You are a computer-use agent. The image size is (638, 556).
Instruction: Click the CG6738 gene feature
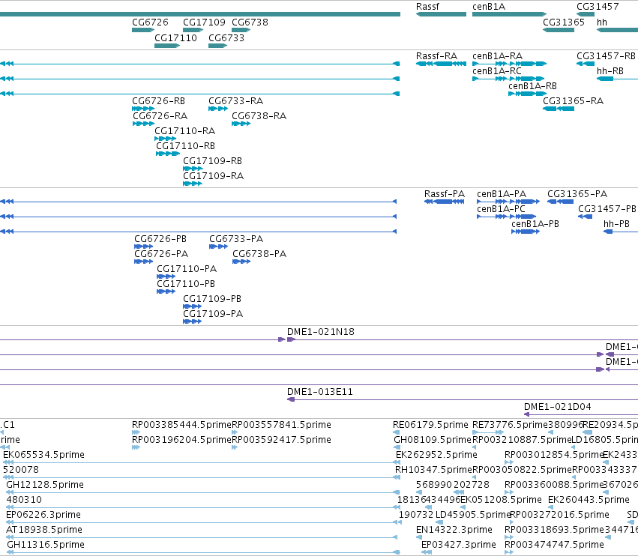tap(241, 30)
